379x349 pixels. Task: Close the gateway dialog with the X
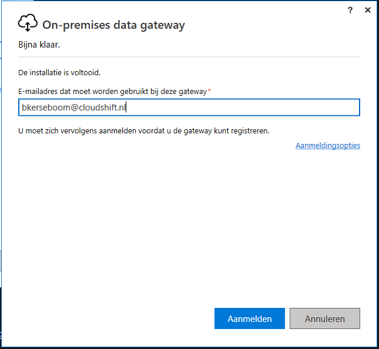368,10
